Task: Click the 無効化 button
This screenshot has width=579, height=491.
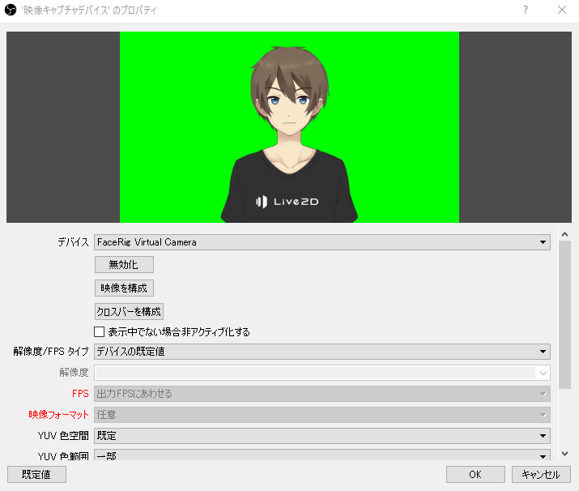Action: pyautogui.click(x=124, y=264)
